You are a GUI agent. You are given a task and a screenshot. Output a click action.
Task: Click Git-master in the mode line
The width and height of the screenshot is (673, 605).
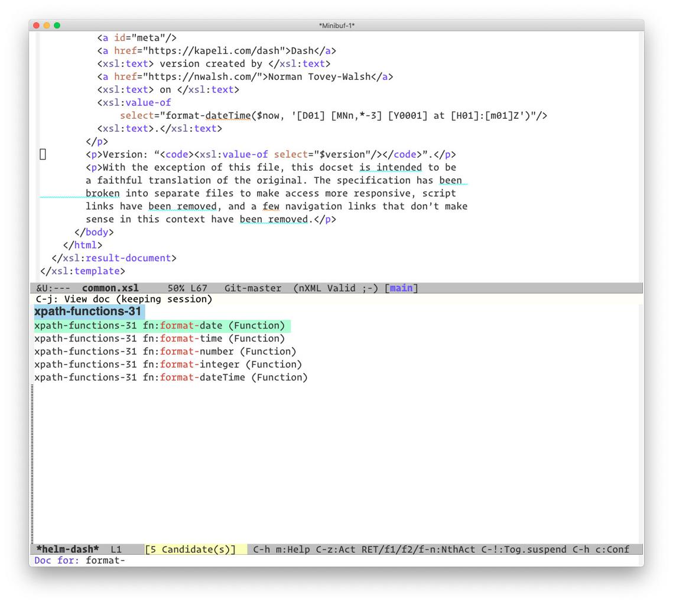click(253, 288)
